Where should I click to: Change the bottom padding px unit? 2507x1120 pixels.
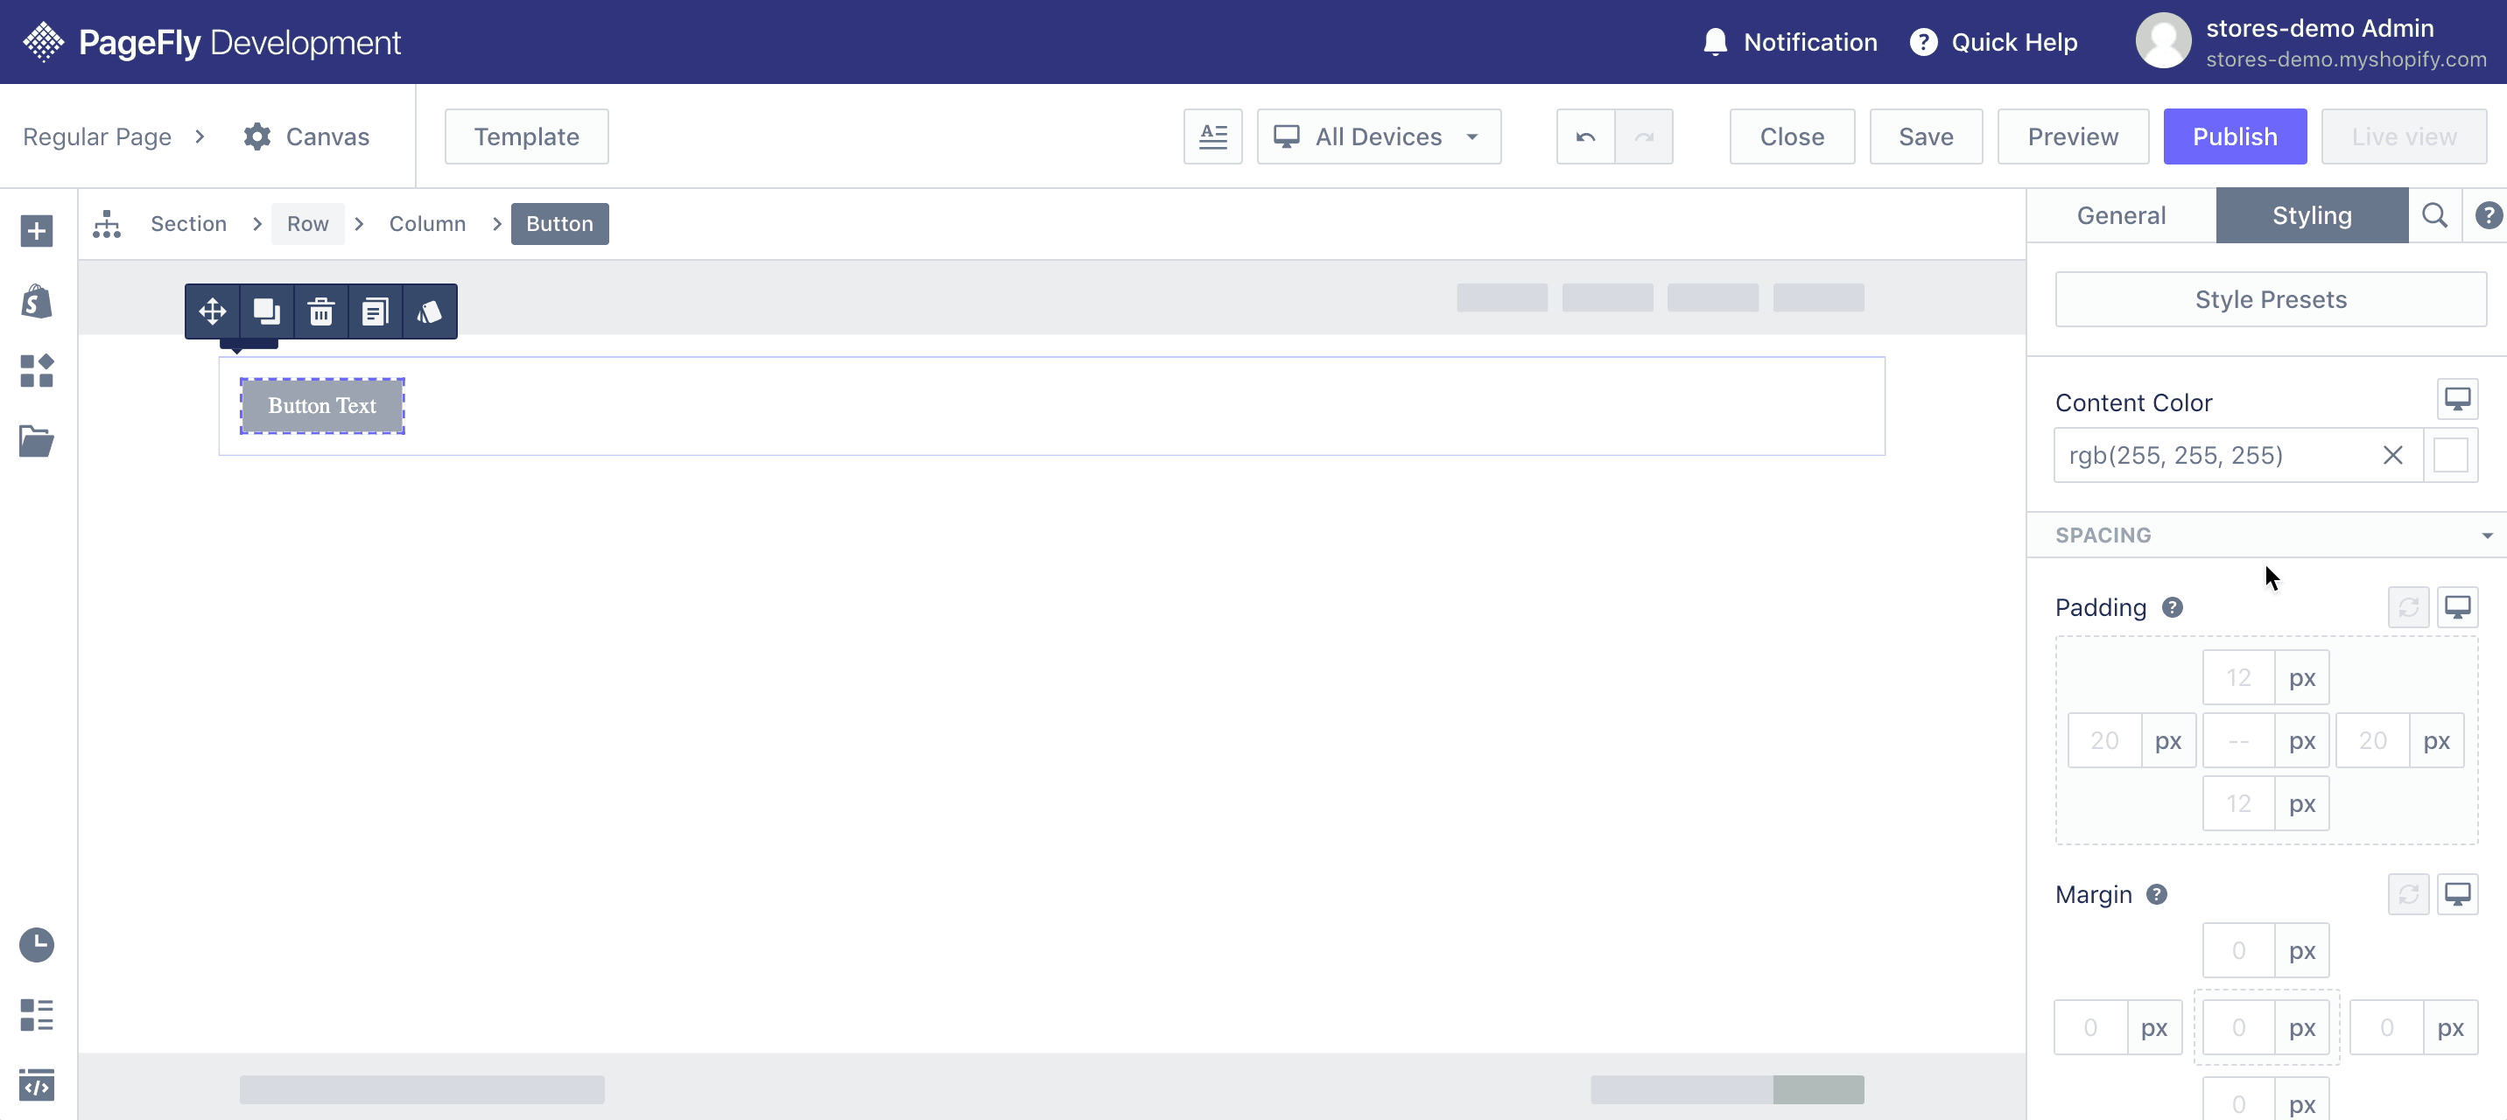(2301, 804)
